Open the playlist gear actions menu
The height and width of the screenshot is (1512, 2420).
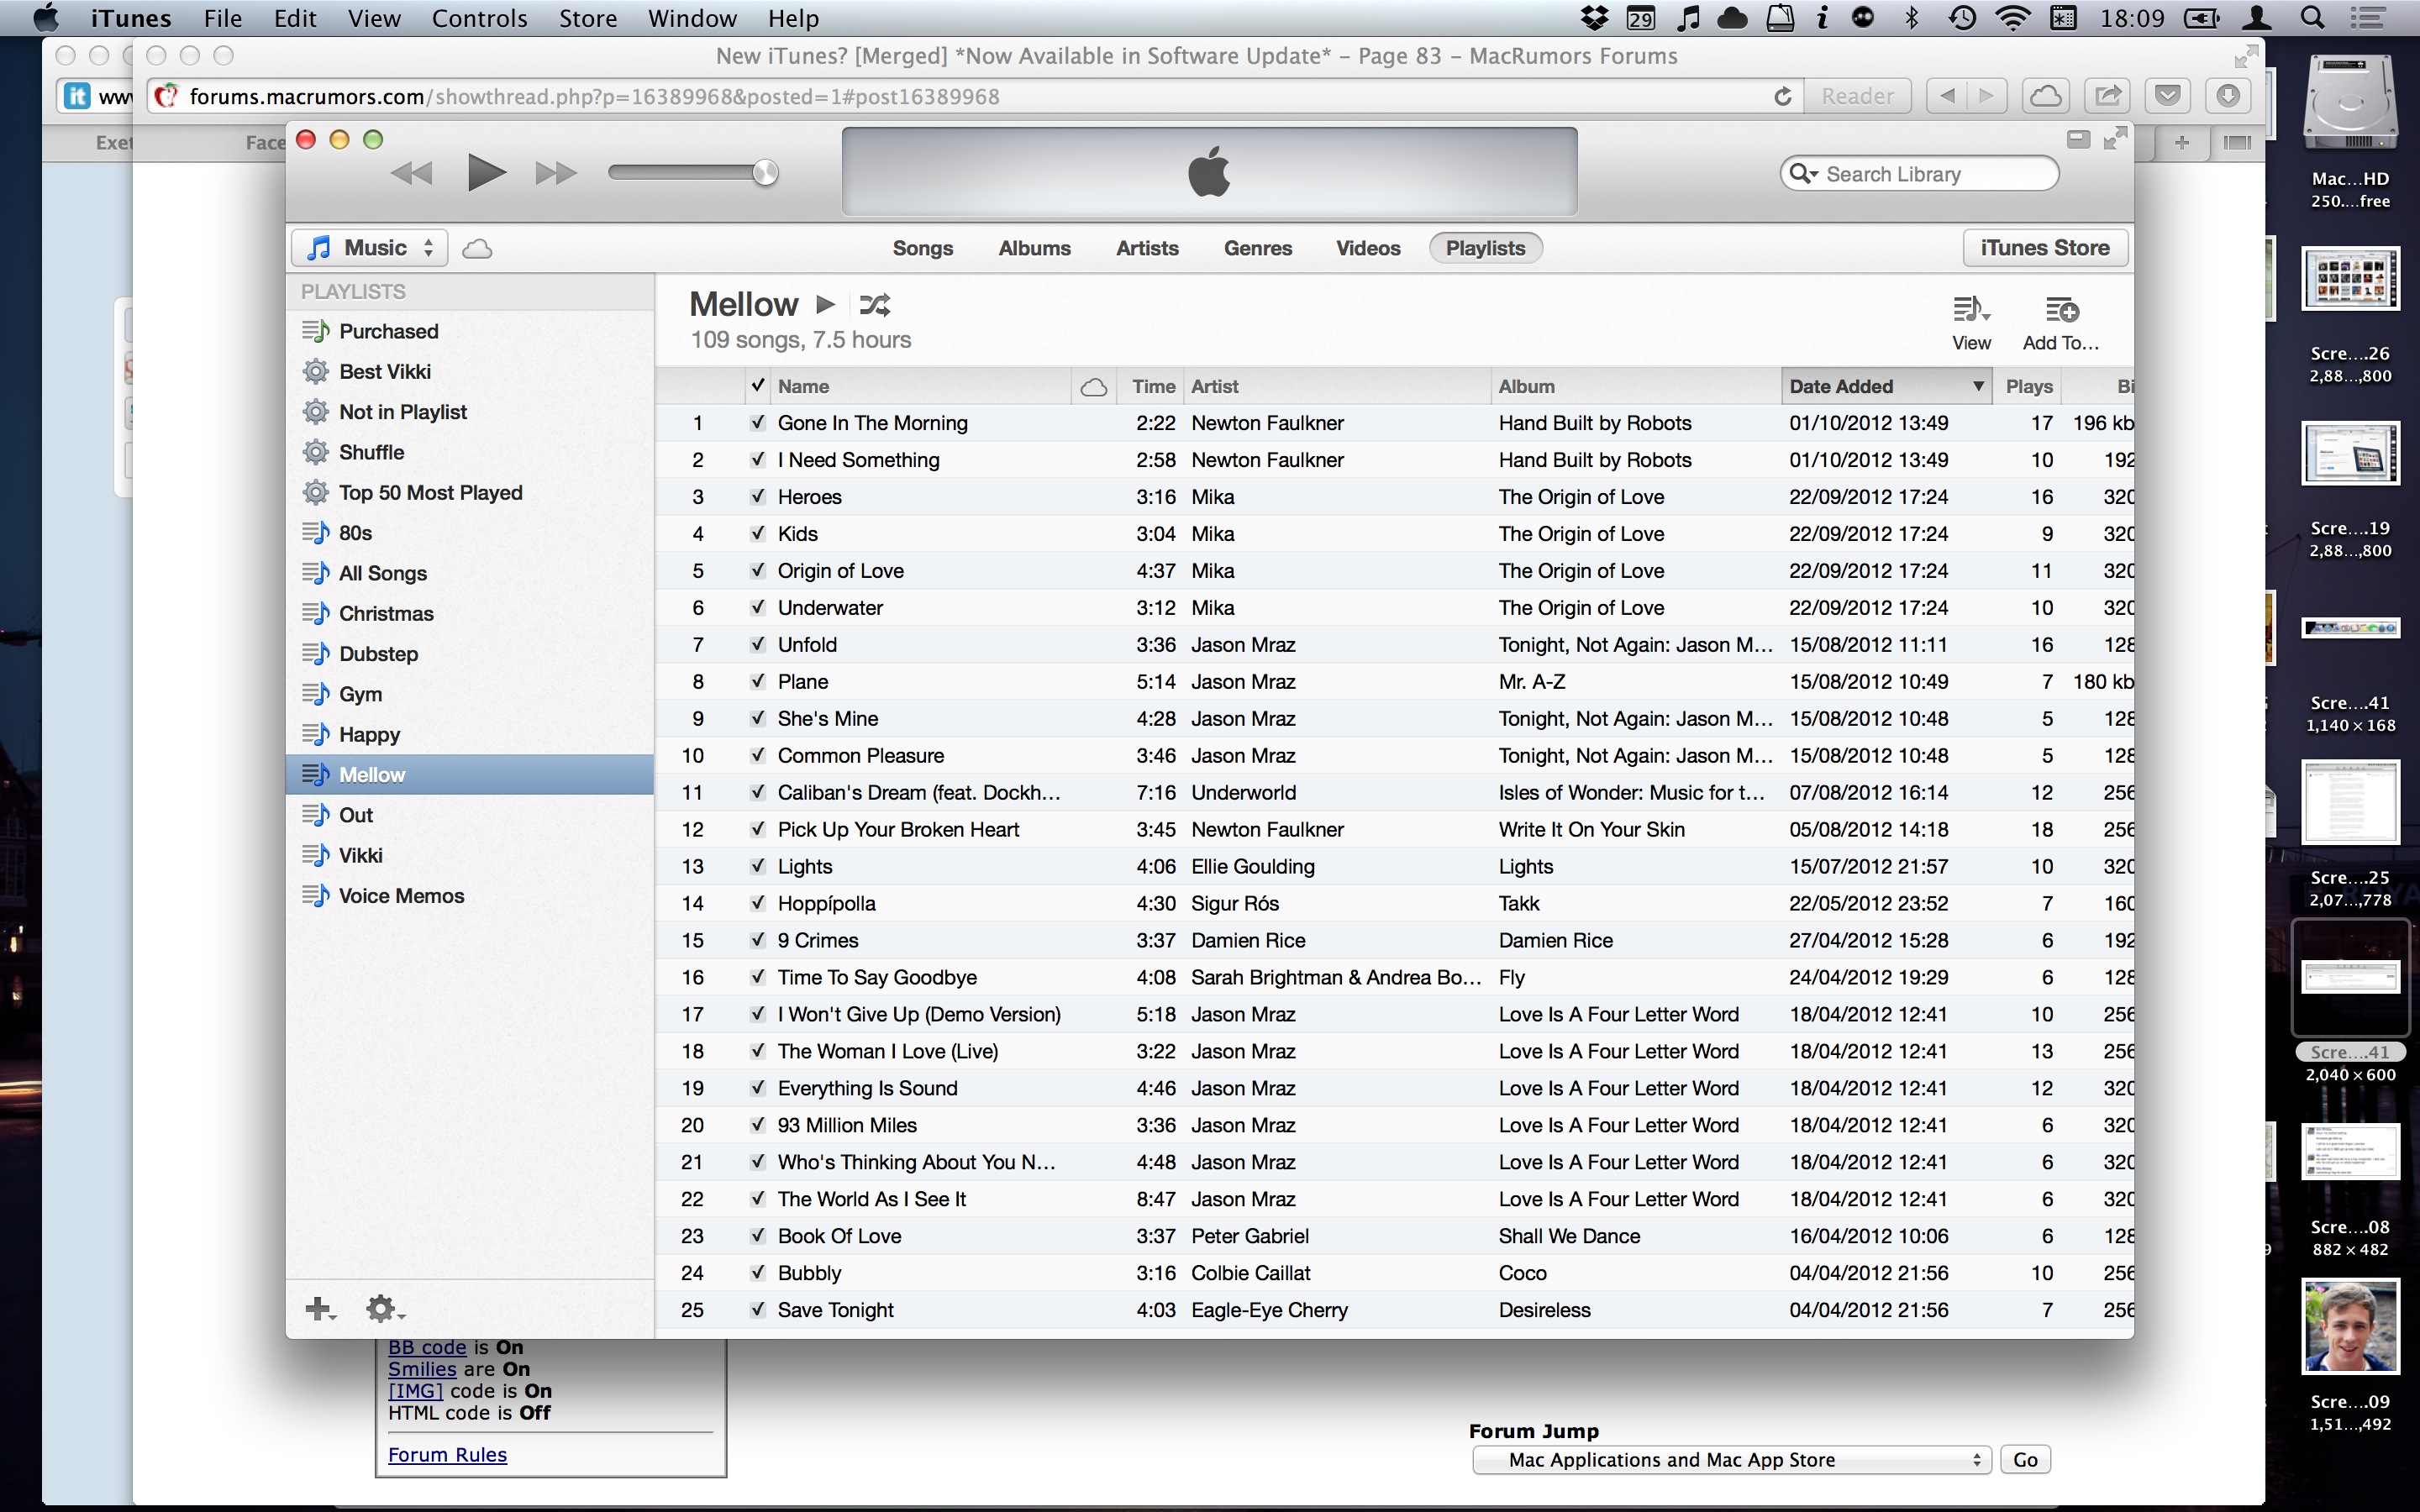[384, 1308]
